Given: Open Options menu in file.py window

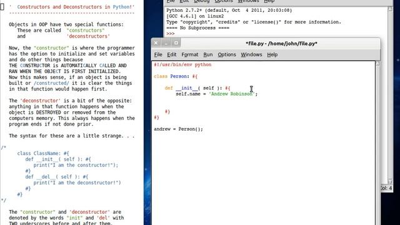Looking at the screenshot, I should (227, 54).
